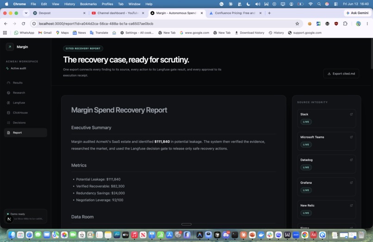Image resolution: width=373 pixels, height=242 pixels.
Task: Open a new browser tab
Action: pyautogui.click(x=269, y=13)
